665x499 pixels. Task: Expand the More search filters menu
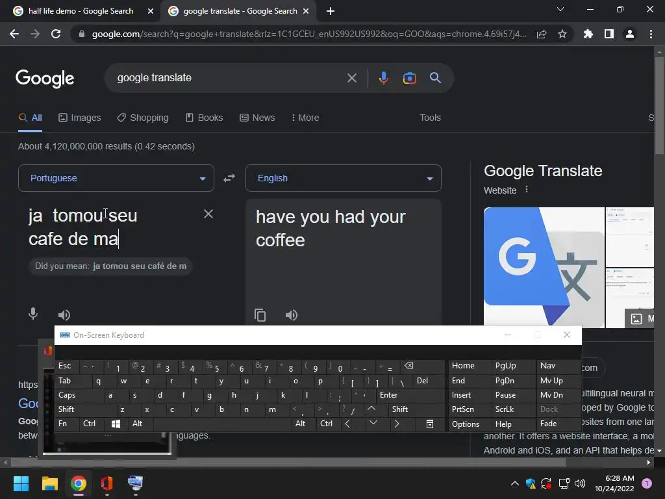pyautogui.click(x=305, y=118)
